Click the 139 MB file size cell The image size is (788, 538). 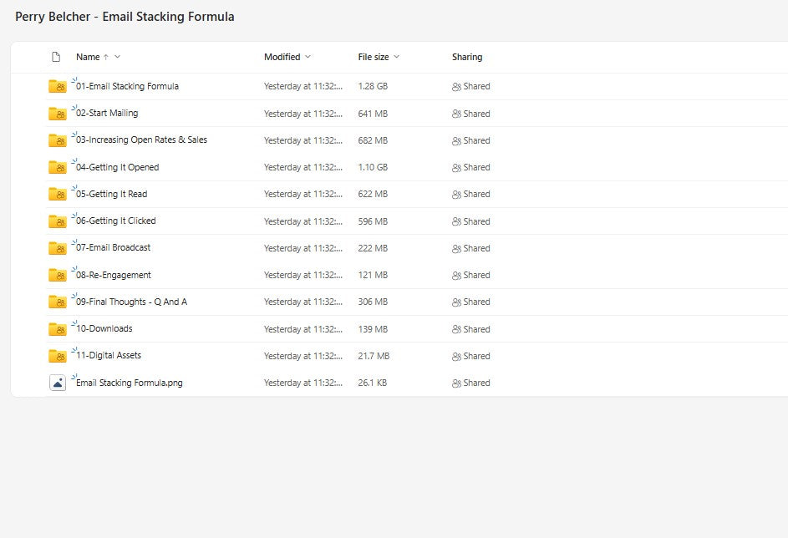tap(373, 329)
